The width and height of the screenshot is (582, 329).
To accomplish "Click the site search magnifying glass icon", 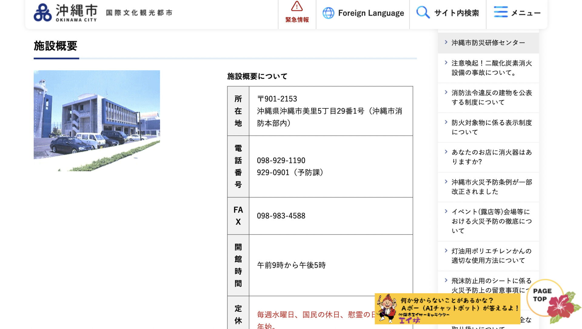I will tap(423, 13).
